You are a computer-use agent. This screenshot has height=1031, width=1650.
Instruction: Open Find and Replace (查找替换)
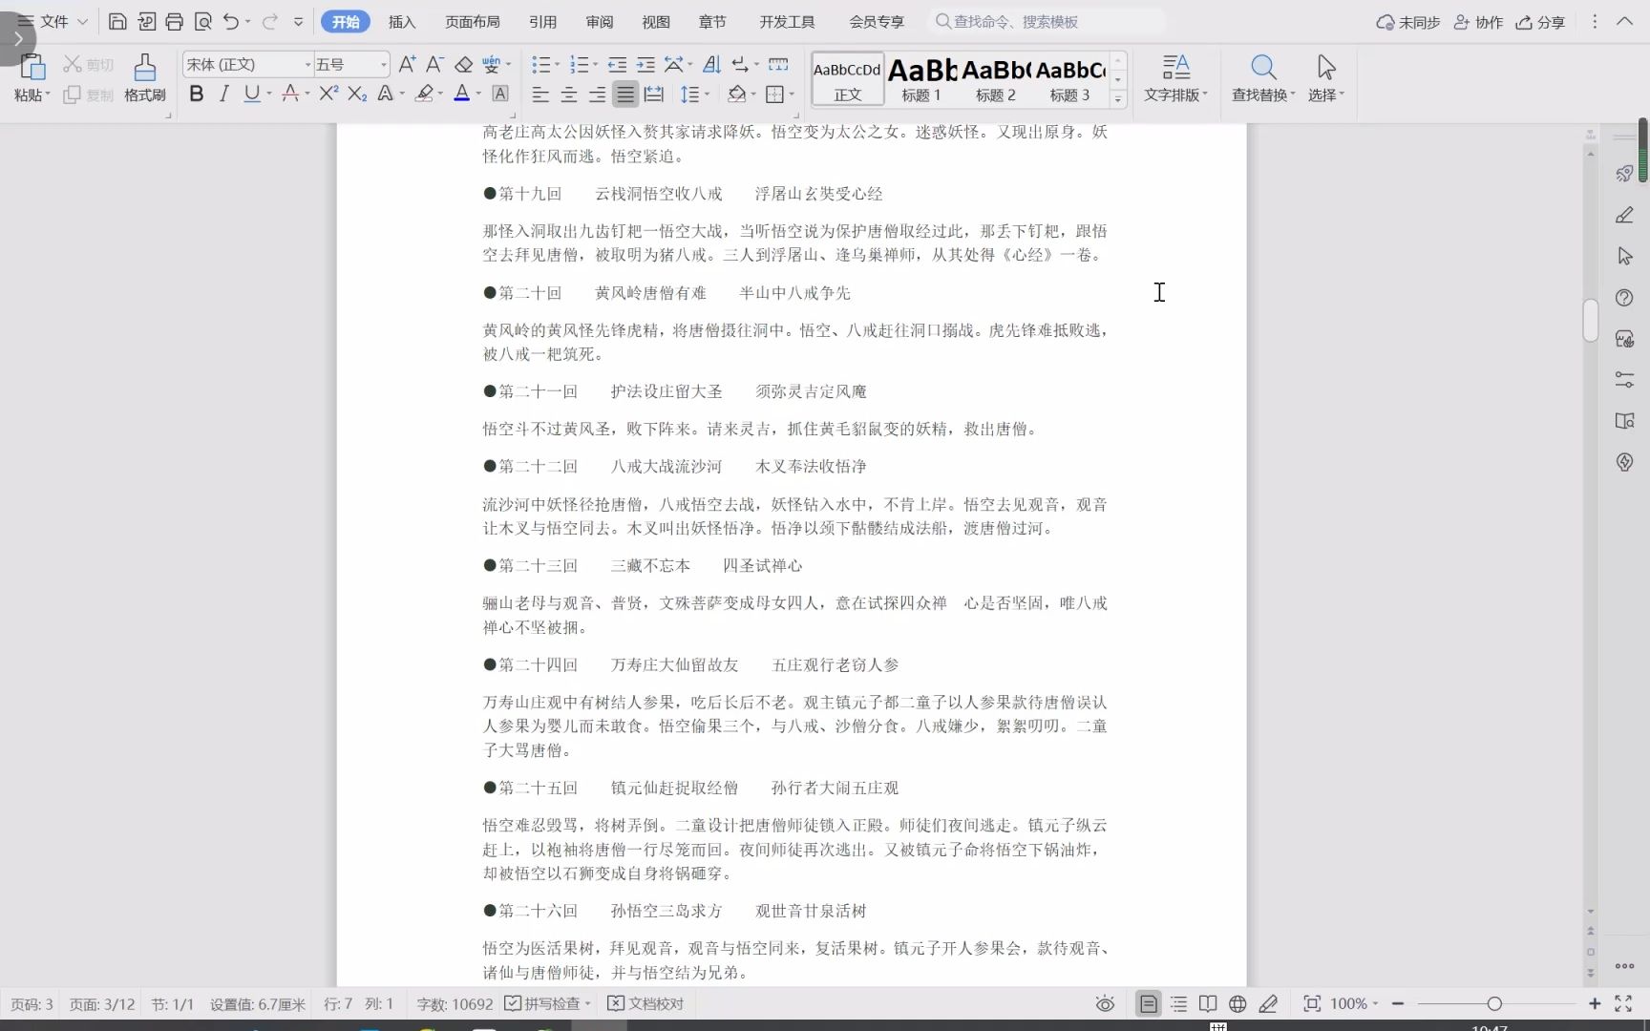[x=1262, y=77]
